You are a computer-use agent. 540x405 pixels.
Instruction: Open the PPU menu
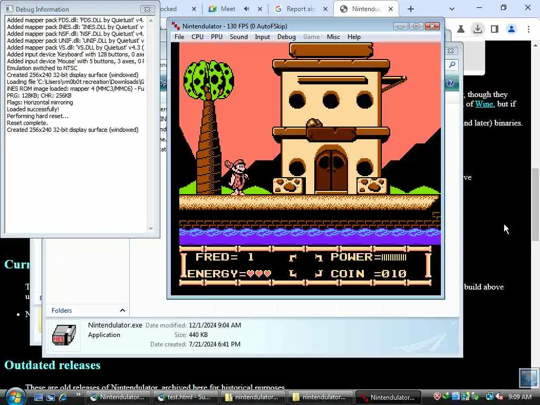pyautogui.click(x=217, y=37)
